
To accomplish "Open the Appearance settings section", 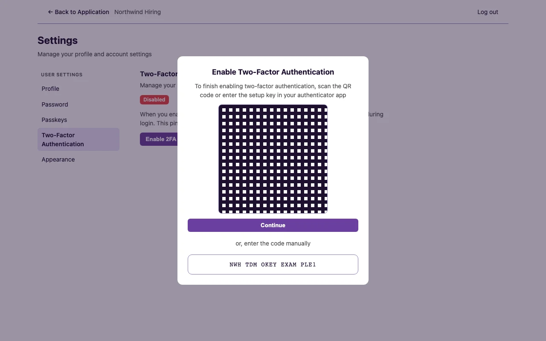I will pos(78,159).
